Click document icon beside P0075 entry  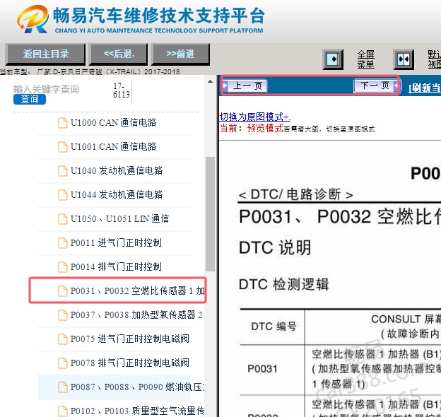click(x=63, y=339)
